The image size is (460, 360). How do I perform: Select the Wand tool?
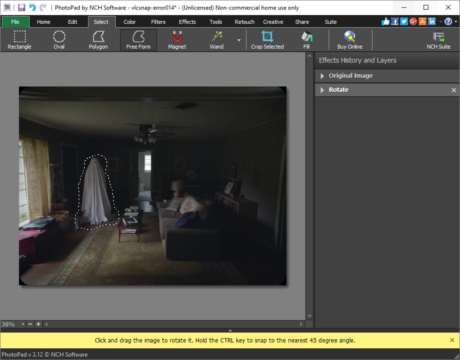tap(217, 40)
